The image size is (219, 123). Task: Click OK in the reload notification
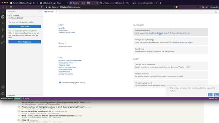click(210, 95)
